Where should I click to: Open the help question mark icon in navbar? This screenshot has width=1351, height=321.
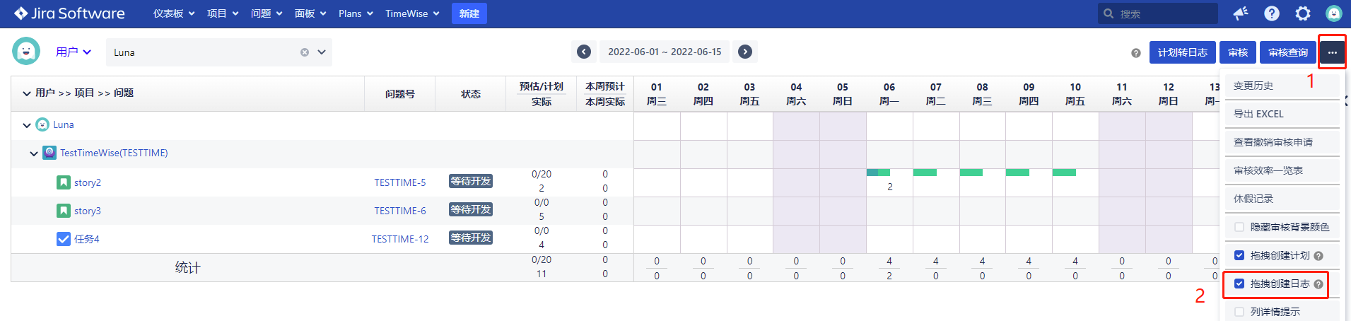point(1272,13)
